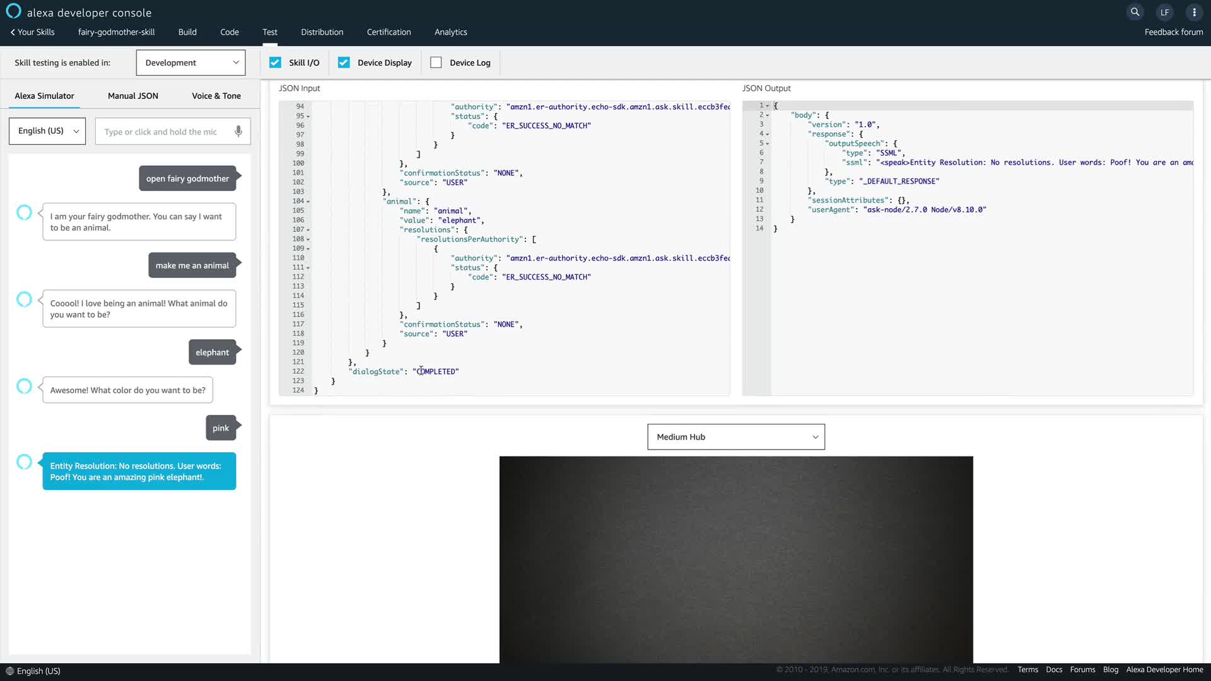Image resolution: width=1211 pixels, height=681 pixels.
Task: Click the Your Skills back arrow
Action: [13, 32]
